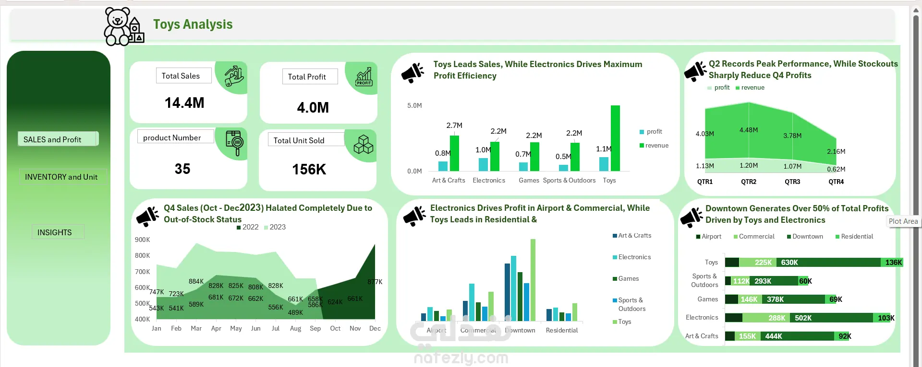Click the Total Profit bar chart icon
Viewport: 922px width, 367px height.
(x=364, y=77)
